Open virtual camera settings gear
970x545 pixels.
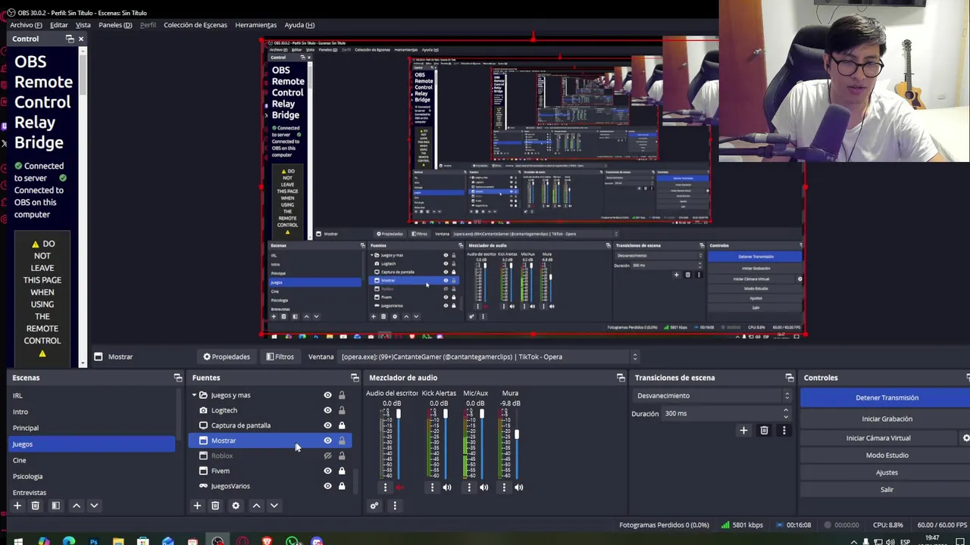(965, 438)
